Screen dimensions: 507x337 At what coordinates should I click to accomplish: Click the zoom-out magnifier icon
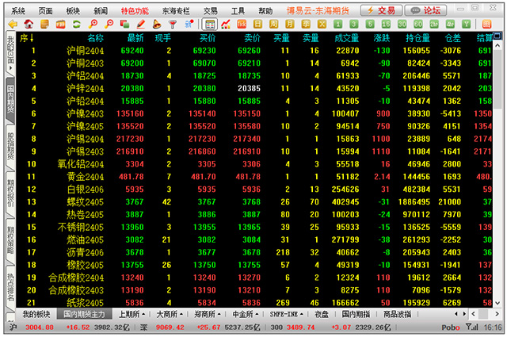109,24
